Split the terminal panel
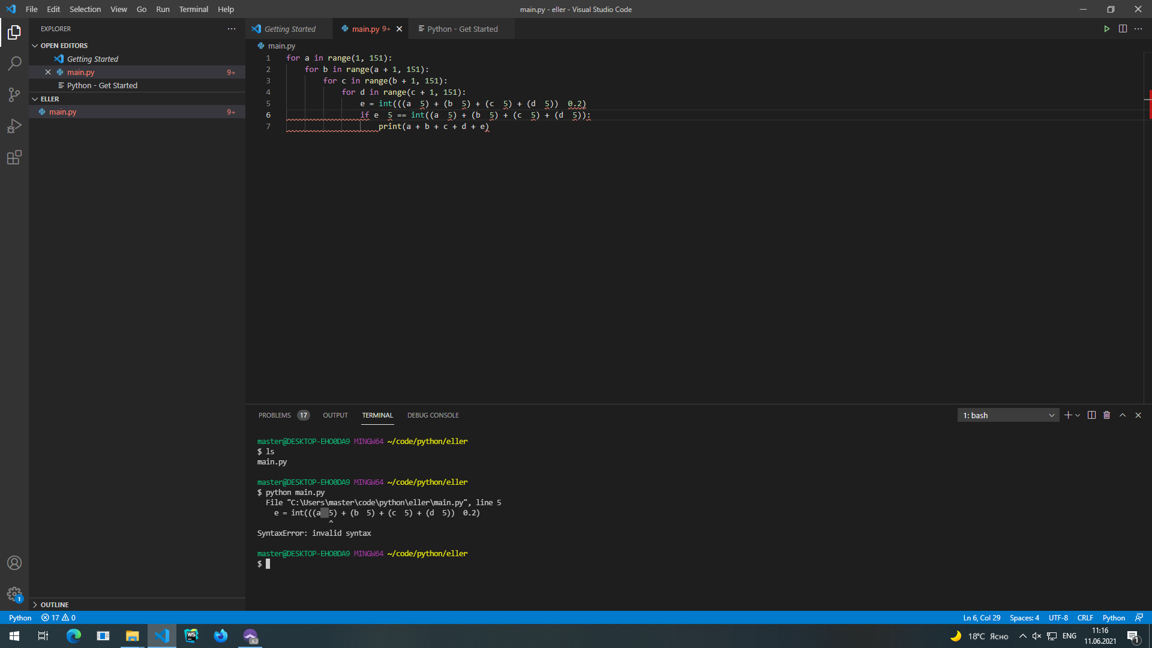This screenshot has height=648, width=1152. coord(1091,415)
